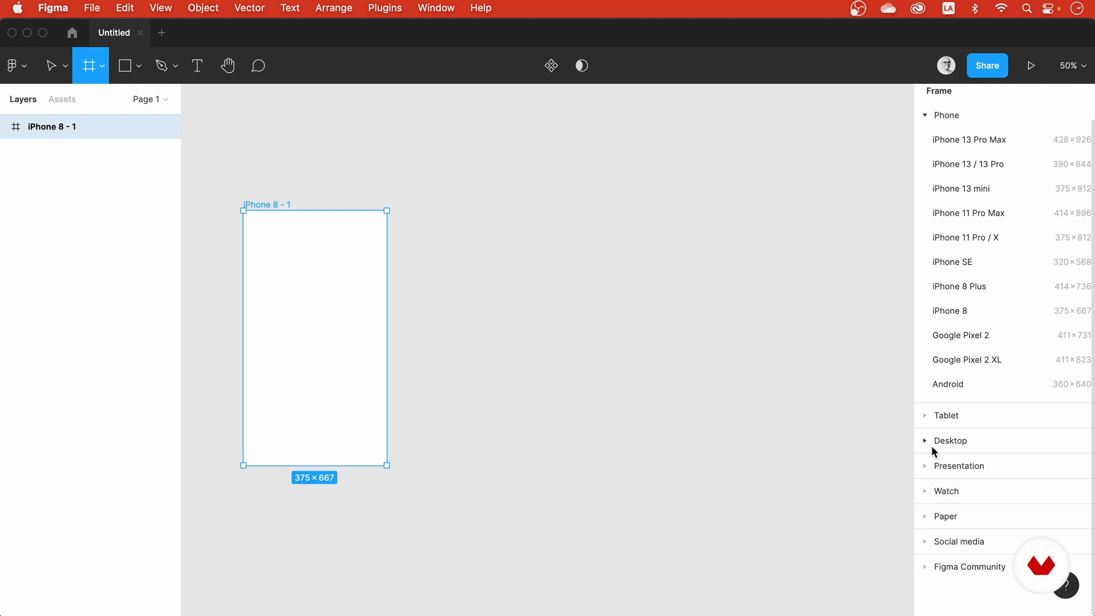Click the help question mark button
This screenshot has width=1095, height=616.
coord(1065,586)
